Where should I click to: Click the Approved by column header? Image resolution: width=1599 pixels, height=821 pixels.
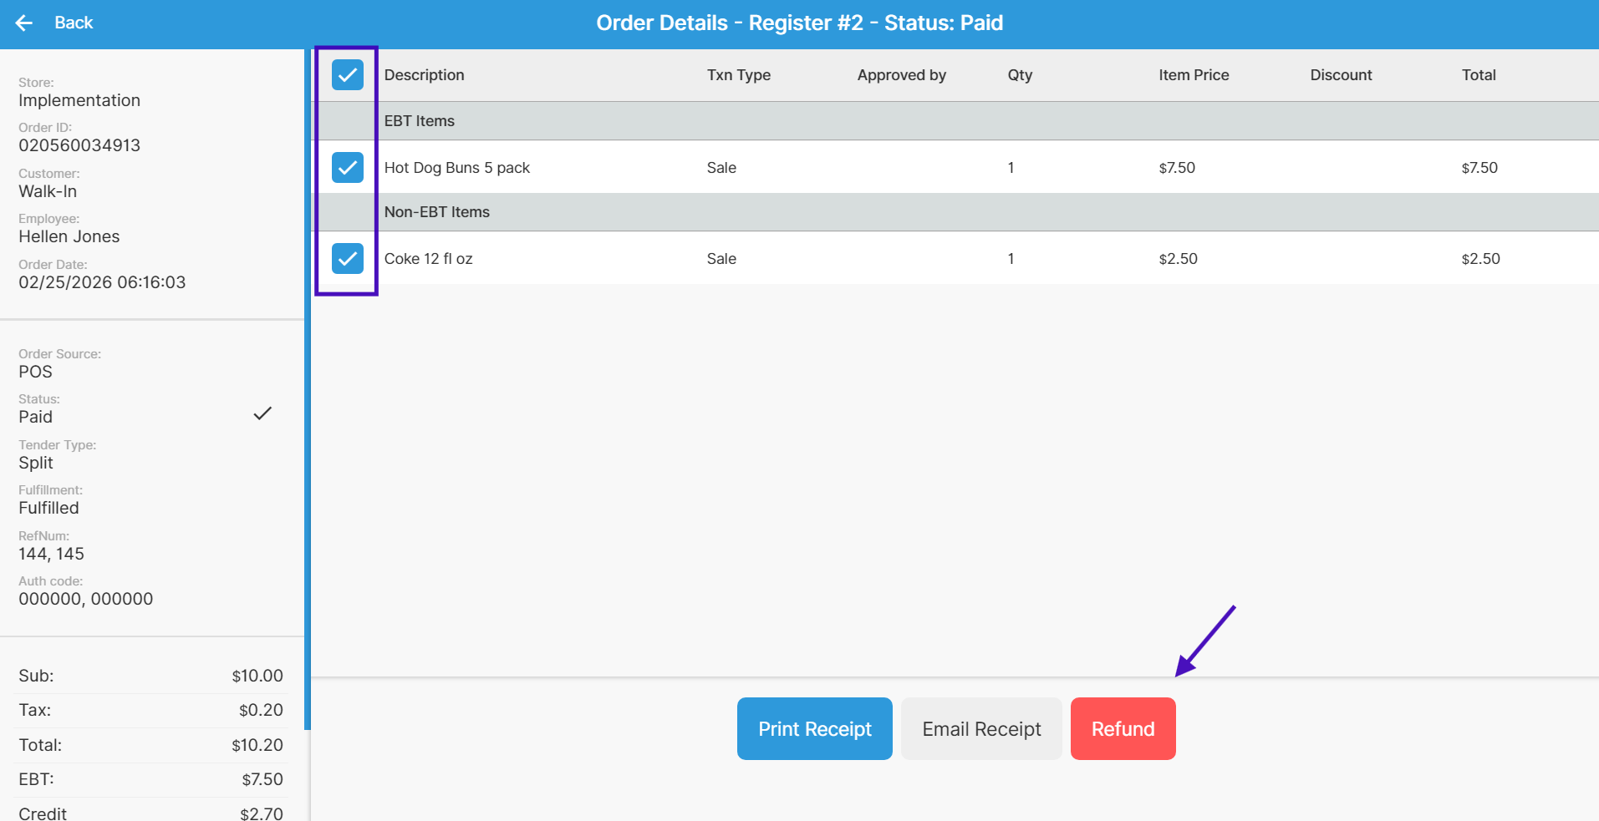tap(901, 75)
